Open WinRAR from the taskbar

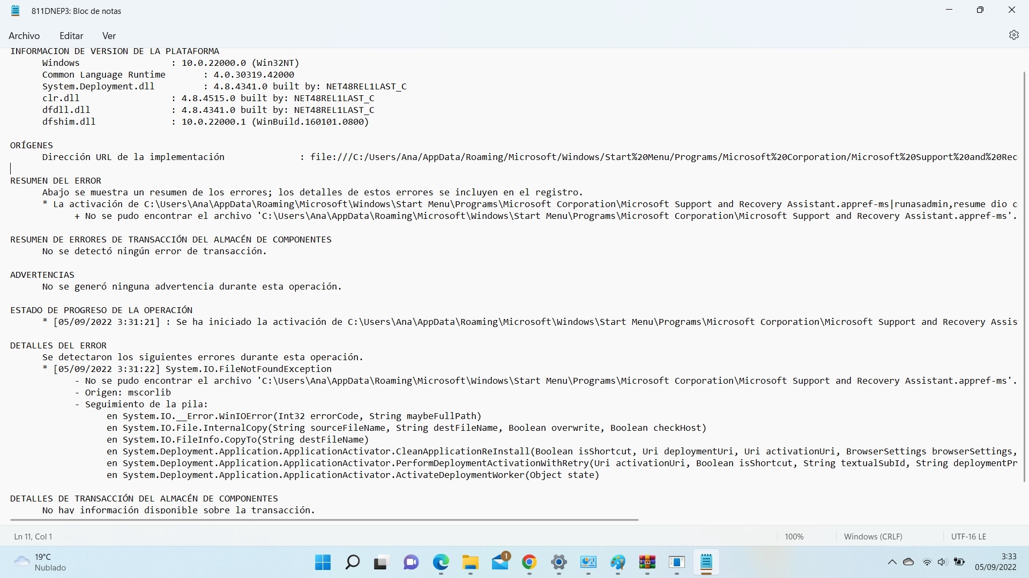[647, 562]
